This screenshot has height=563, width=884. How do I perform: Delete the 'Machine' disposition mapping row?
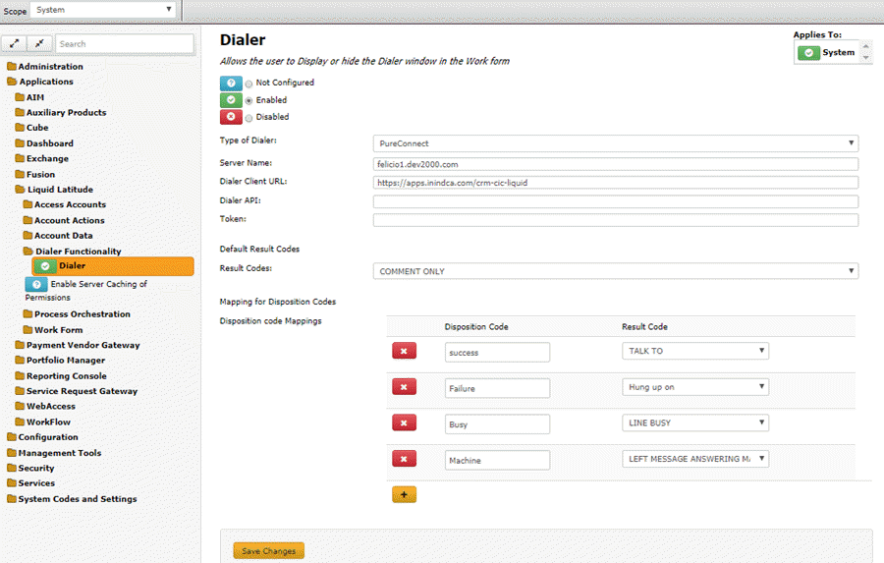[404, 459]
